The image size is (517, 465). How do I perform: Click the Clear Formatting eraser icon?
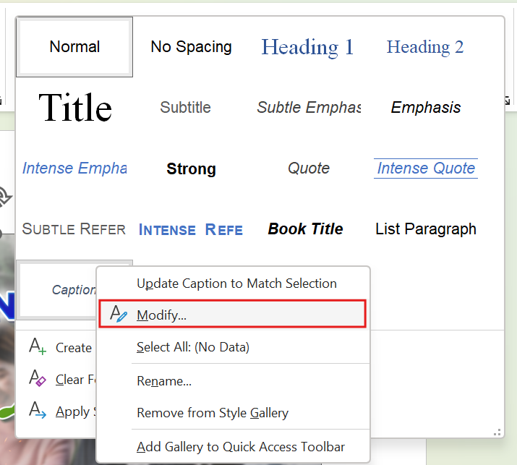click(x=38, y=378)
